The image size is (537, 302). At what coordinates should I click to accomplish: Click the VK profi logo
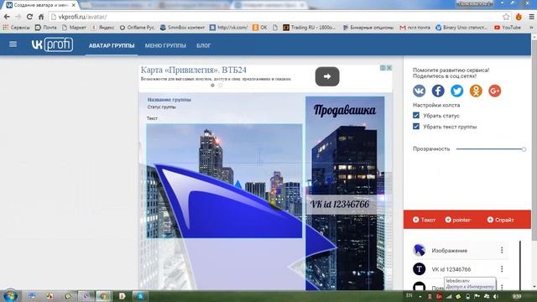click(x=52, y=44)
